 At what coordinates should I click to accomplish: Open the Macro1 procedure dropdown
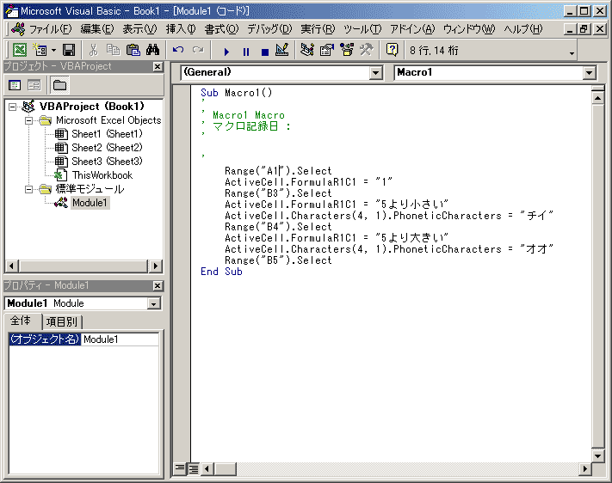[589, 72]
